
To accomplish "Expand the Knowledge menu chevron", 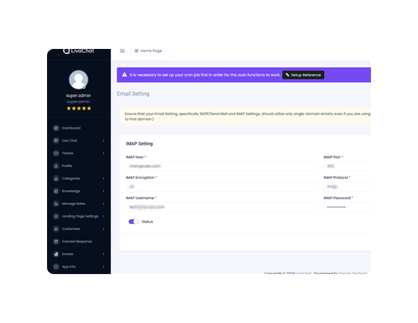I will (104, 191).
